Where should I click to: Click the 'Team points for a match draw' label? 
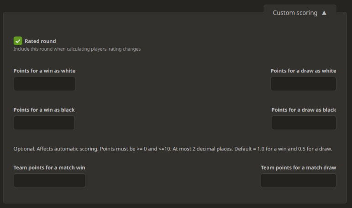point(298,167)
